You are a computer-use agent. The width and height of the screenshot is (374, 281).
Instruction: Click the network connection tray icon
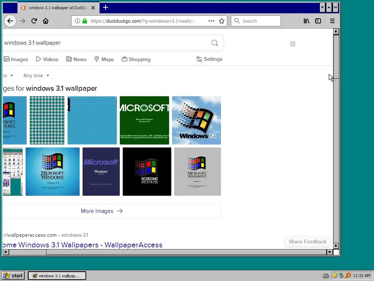[x=341, y=276]
